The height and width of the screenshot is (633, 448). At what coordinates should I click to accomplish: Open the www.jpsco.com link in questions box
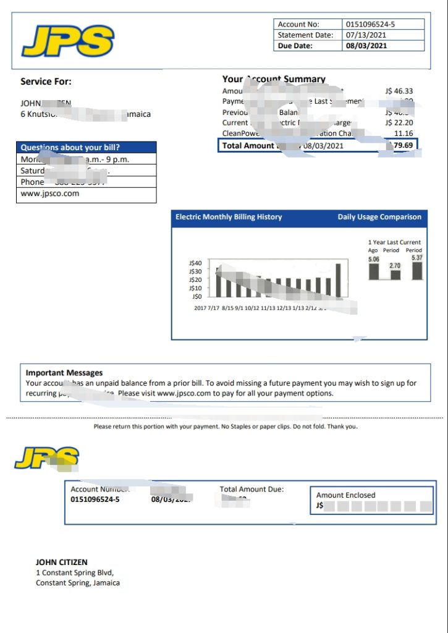50,193
